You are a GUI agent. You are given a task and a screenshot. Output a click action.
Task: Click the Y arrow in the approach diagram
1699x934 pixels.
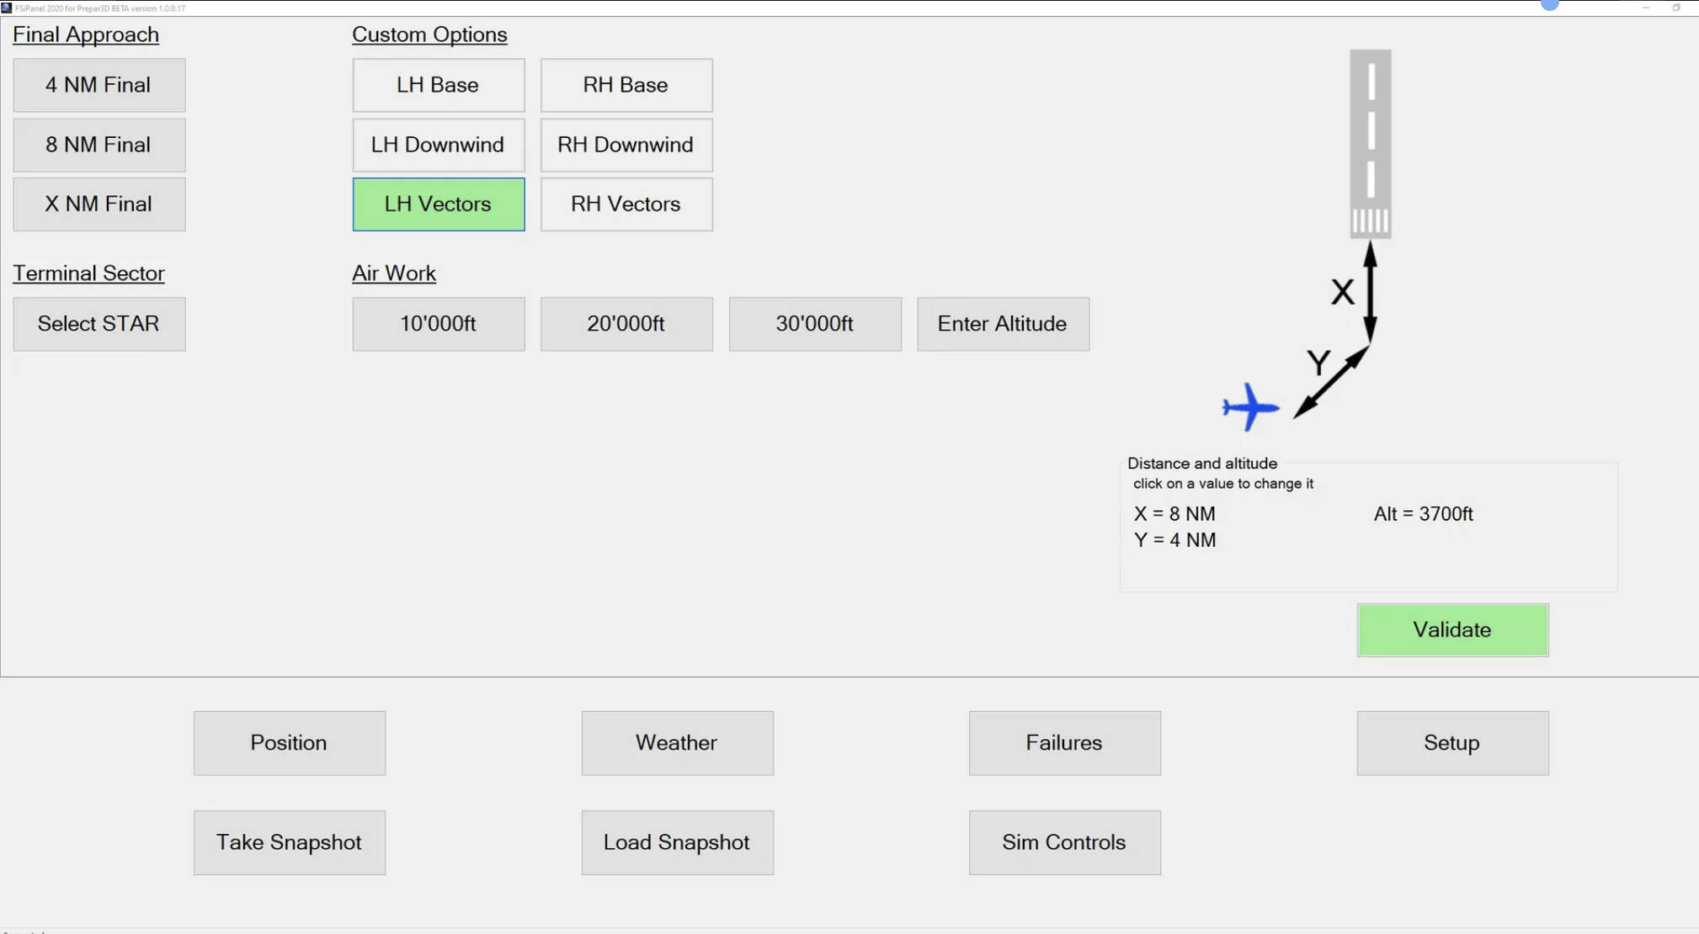click(x=1333, y=379)
